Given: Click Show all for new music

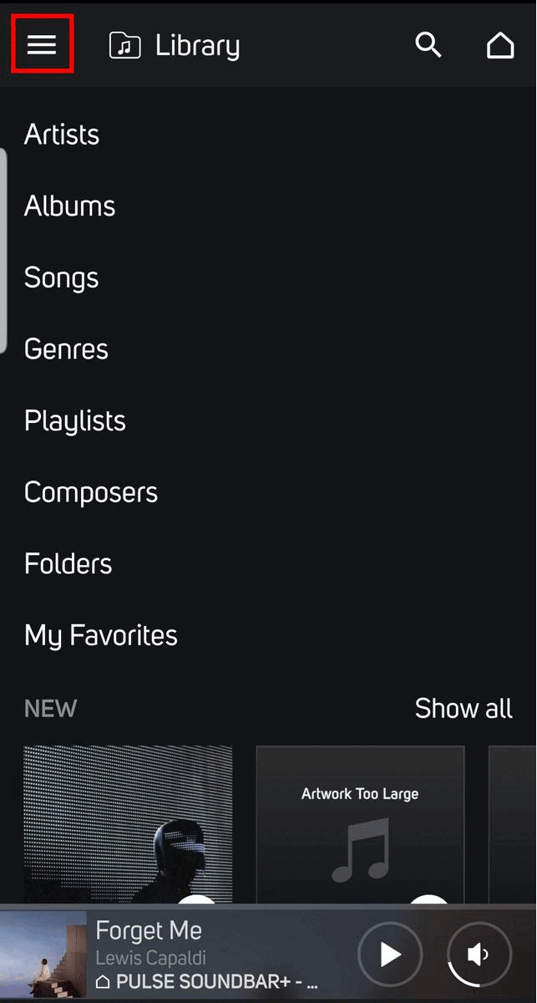Looking at the screenshot, I should pos(464,708).
